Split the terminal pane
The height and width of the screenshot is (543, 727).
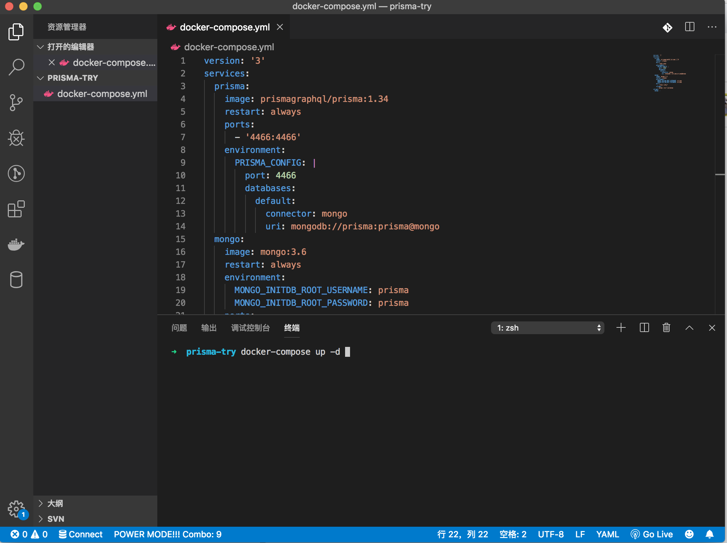644,328
